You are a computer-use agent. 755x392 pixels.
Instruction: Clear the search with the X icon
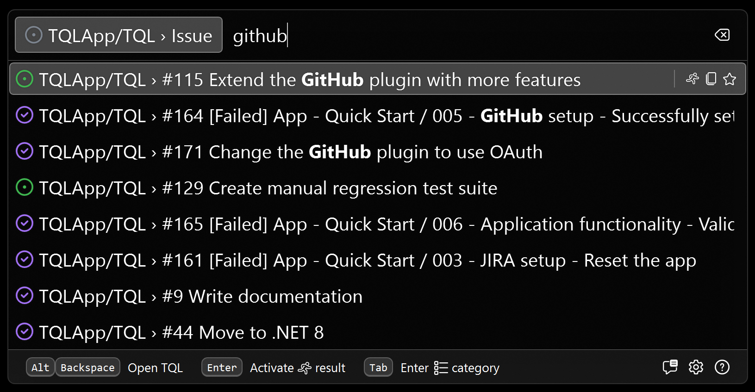click(x=723, y=35)
